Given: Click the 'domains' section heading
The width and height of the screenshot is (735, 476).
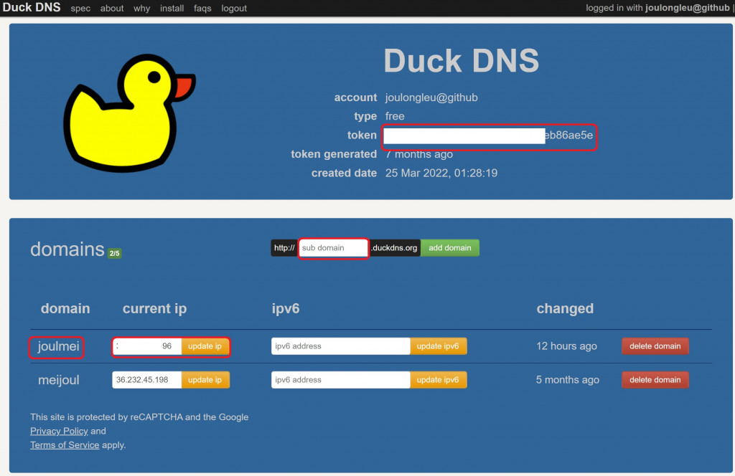Looking at the screenshot, I should coord(67,249).
